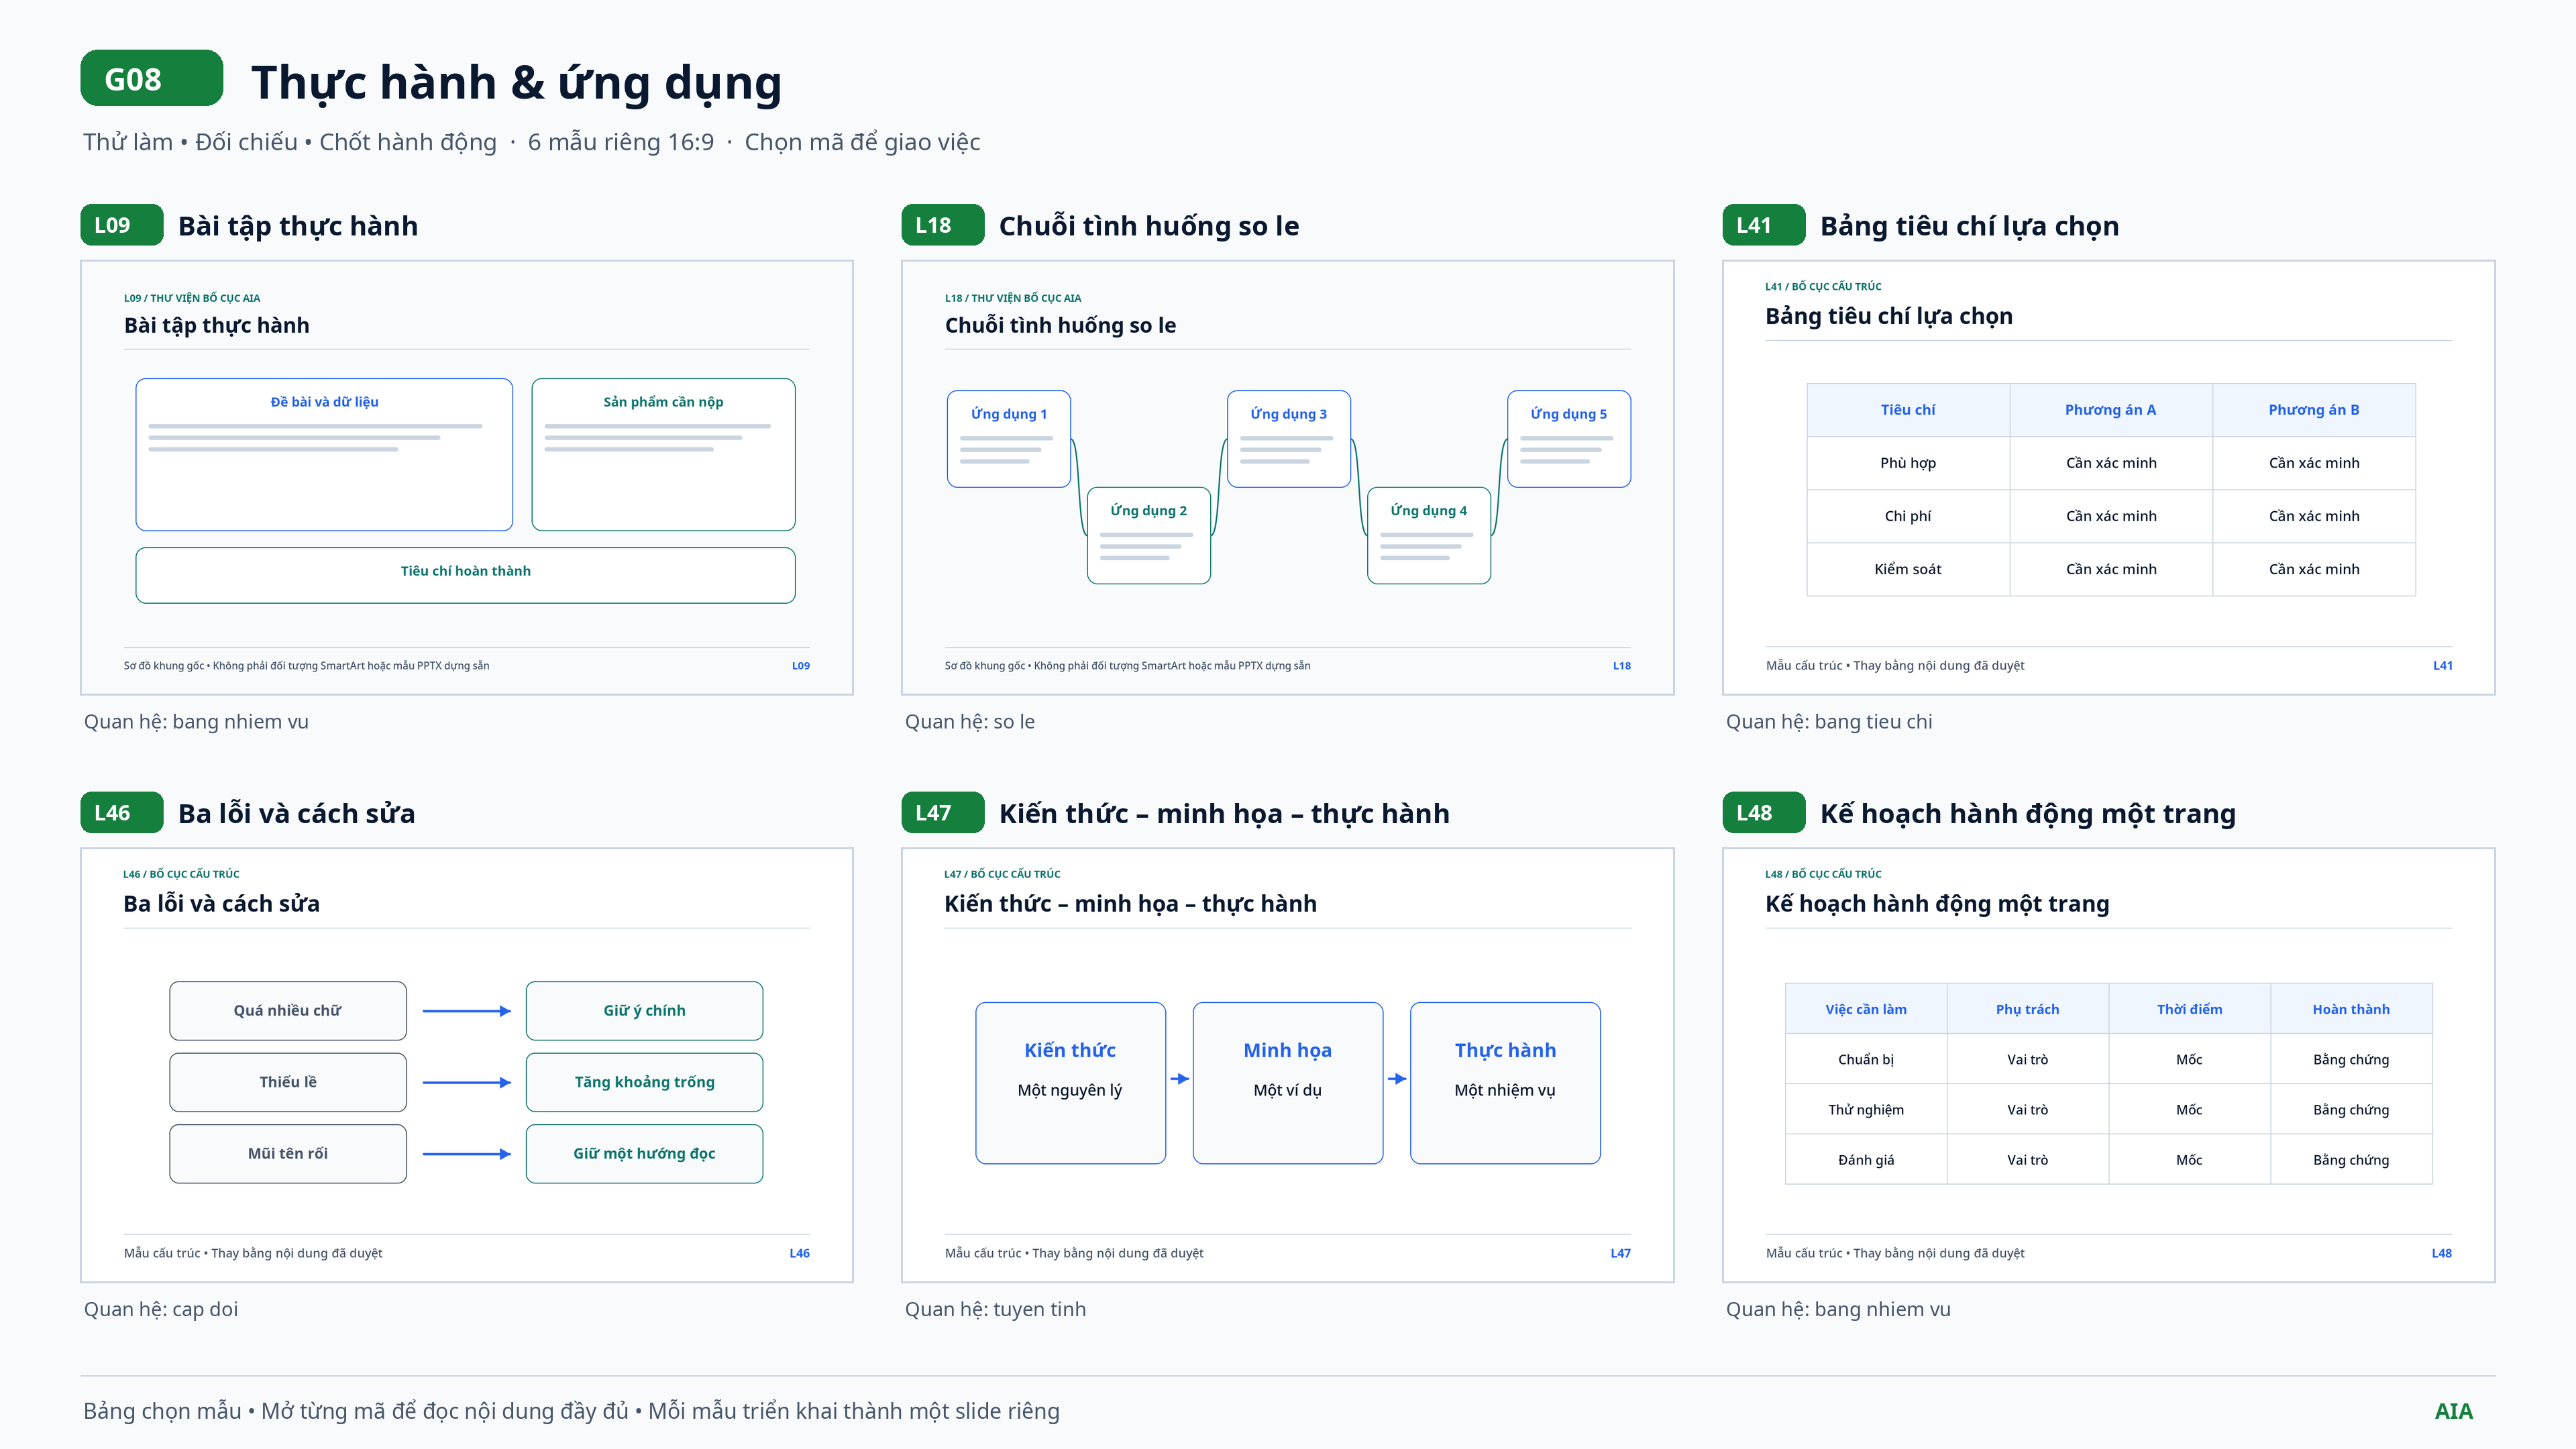Click the 'Quá nhiều chữ' box

click(x=288, y=1011)
